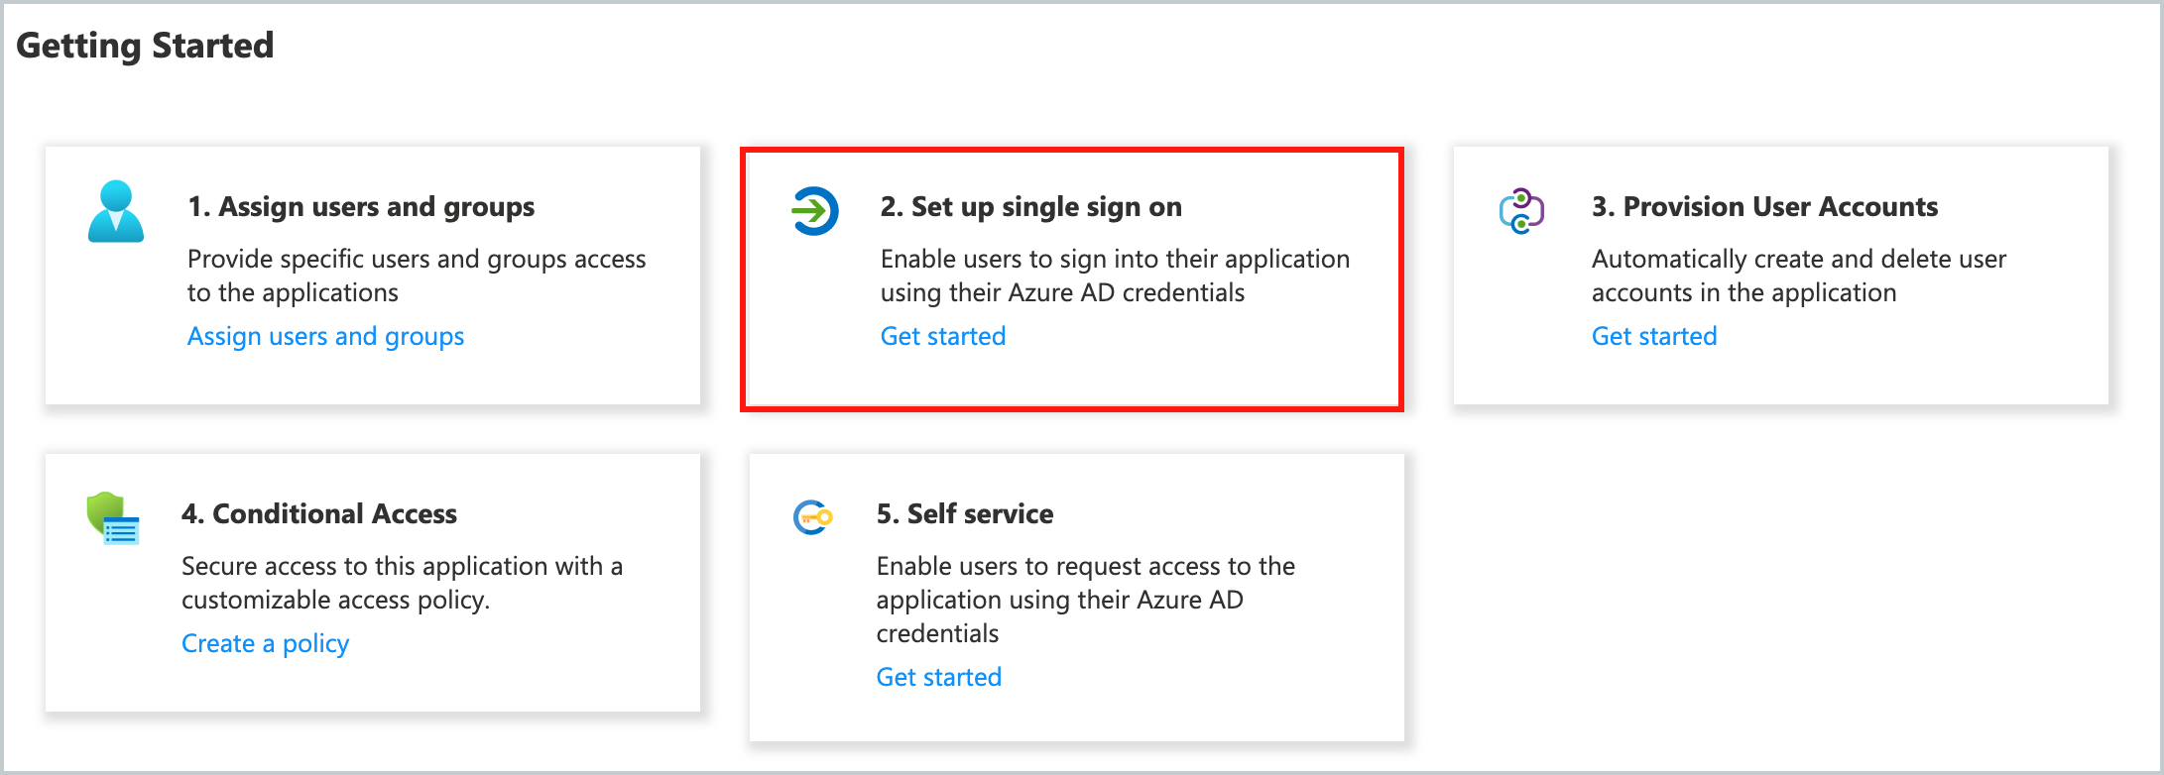Open Create a policy for Conditional Access
Image resolution: width=2164 pixels, height=775 pixels.
(x=265, y=642)
